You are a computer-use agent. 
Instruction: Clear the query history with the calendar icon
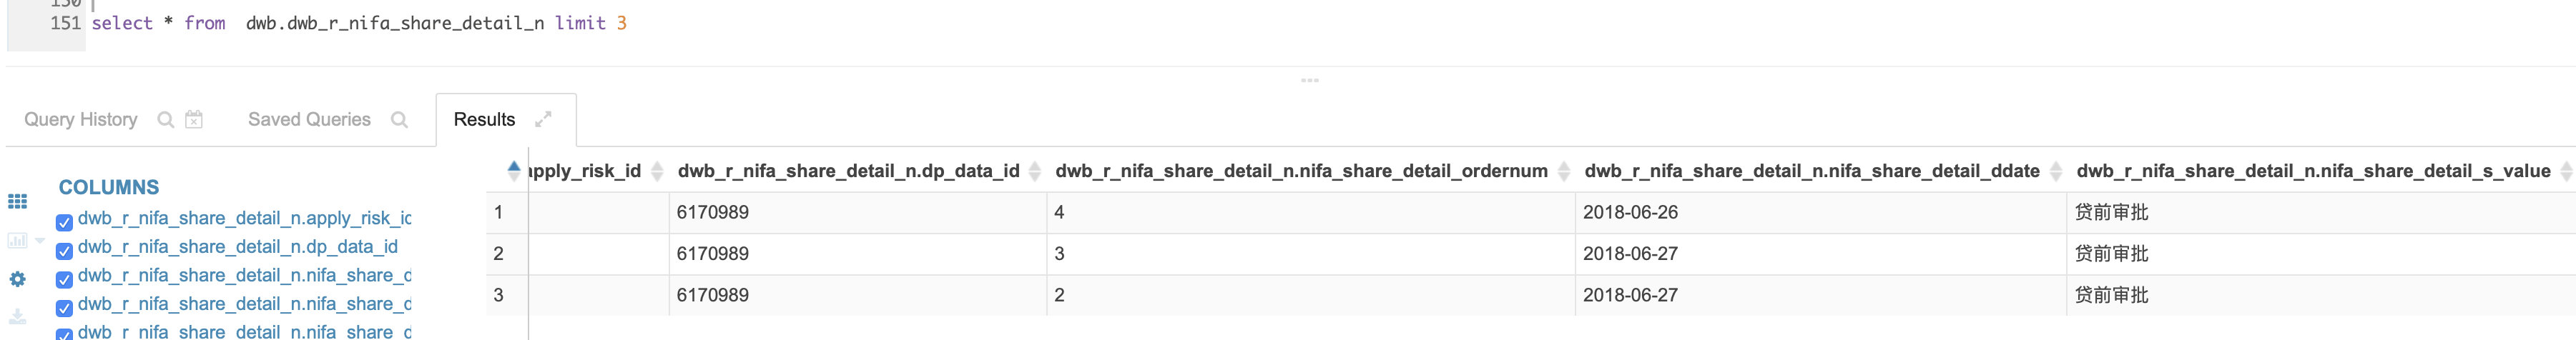tap(194, 120)
